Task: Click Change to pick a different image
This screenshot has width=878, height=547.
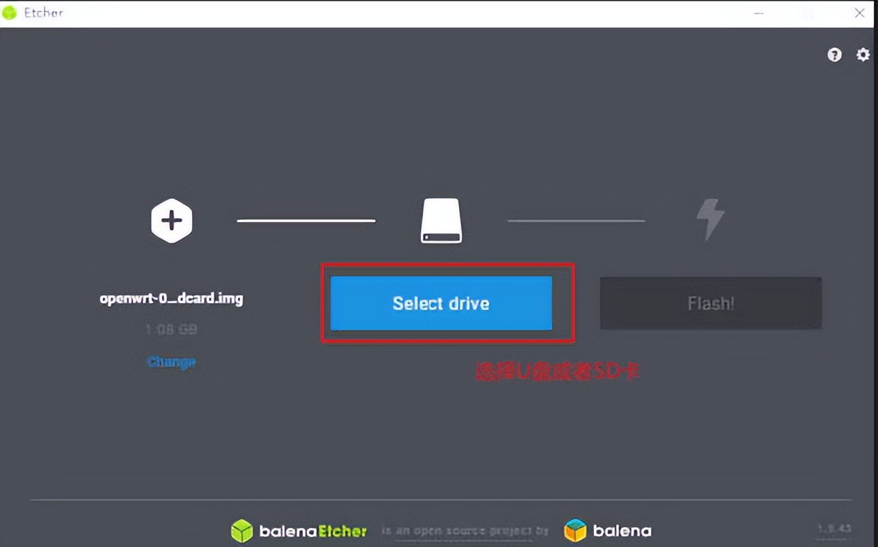Action: [x=171, y=361]
